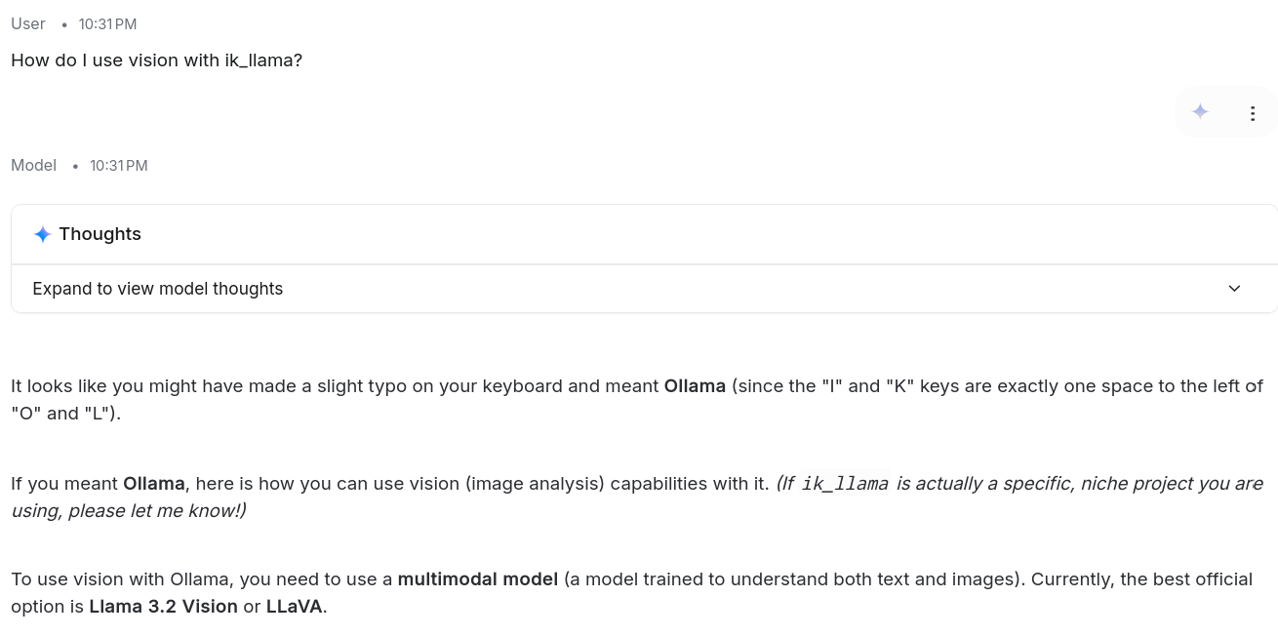Click the user prompt about ik_llama vision
This screenshot has width=1278, height=637.
157,60
